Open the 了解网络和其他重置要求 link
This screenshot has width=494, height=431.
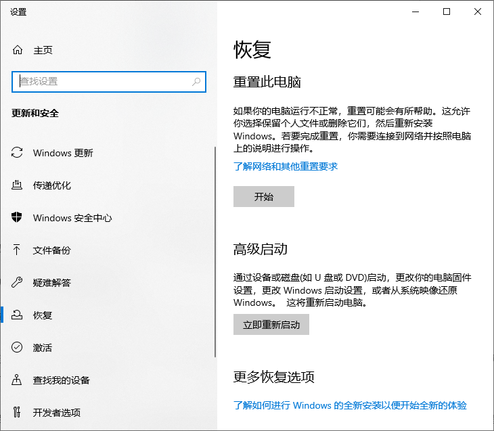pyautogui.click(x=285, y=166)
